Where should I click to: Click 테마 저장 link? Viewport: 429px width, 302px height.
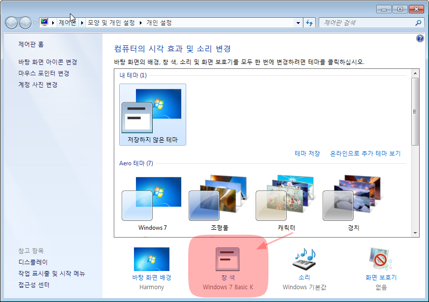click(x=307, y=153)
